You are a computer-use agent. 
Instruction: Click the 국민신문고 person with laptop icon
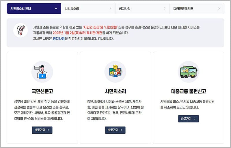(x=42, y=72)
